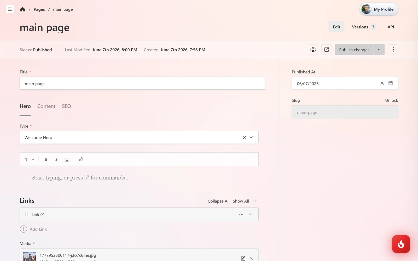Clear the Welcome Hero type selection
The height and width of the screenshot is (261, 418).
click(x=245, y=137)
